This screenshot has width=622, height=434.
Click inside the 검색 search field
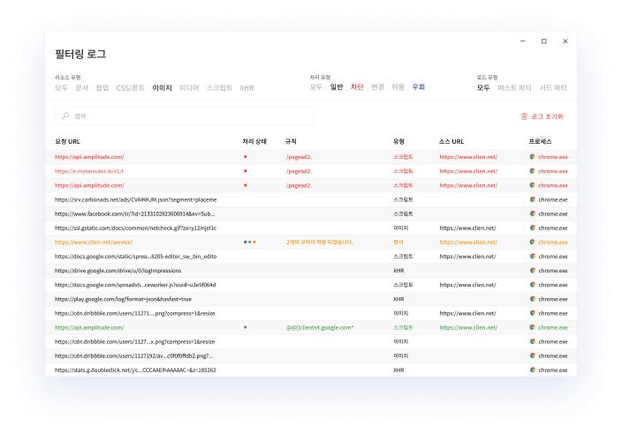click(185, 116)
